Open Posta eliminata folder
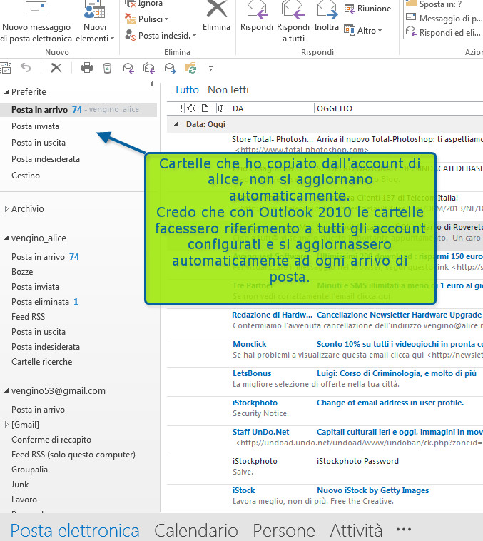The height and width of the screenshot is (541, 483). coord(44,302)
